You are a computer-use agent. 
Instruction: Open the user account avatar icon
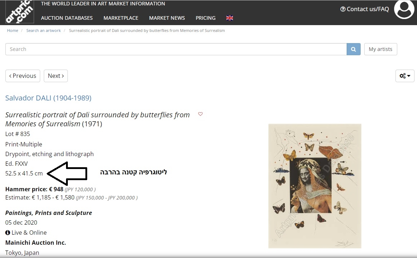point(404,10)
